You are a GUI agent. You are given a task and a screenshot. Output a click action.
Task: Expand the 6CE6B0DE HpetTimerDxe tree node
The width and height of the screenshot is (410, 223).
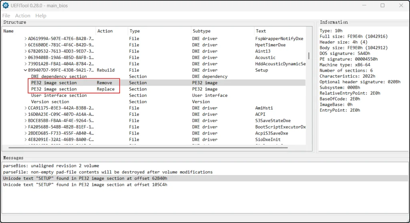click(x=26, y=45)
